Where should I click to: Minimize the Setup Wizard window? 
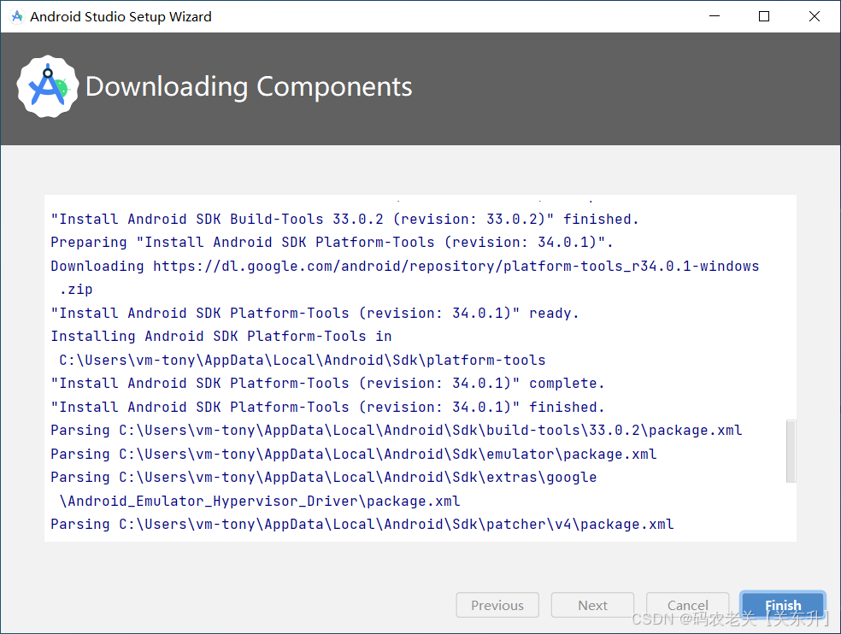pyautogui.click(x=715, y=16)
